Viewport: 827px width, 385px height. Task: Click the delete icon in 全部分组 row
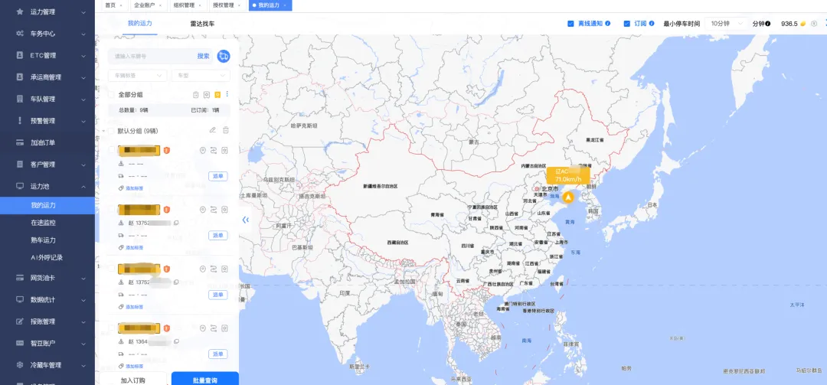(196, 95)
